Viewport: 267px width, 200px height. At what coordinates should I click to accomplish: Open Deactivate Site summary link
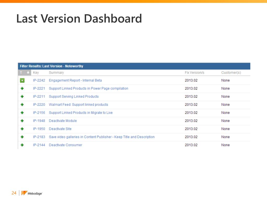60,129
